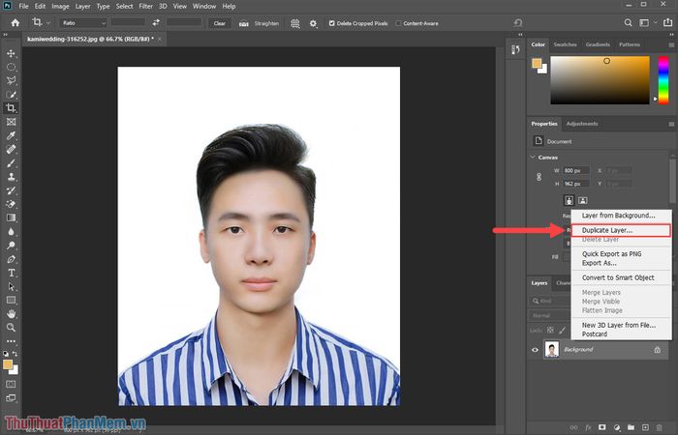Select the Dodge tool

[12, 246]
